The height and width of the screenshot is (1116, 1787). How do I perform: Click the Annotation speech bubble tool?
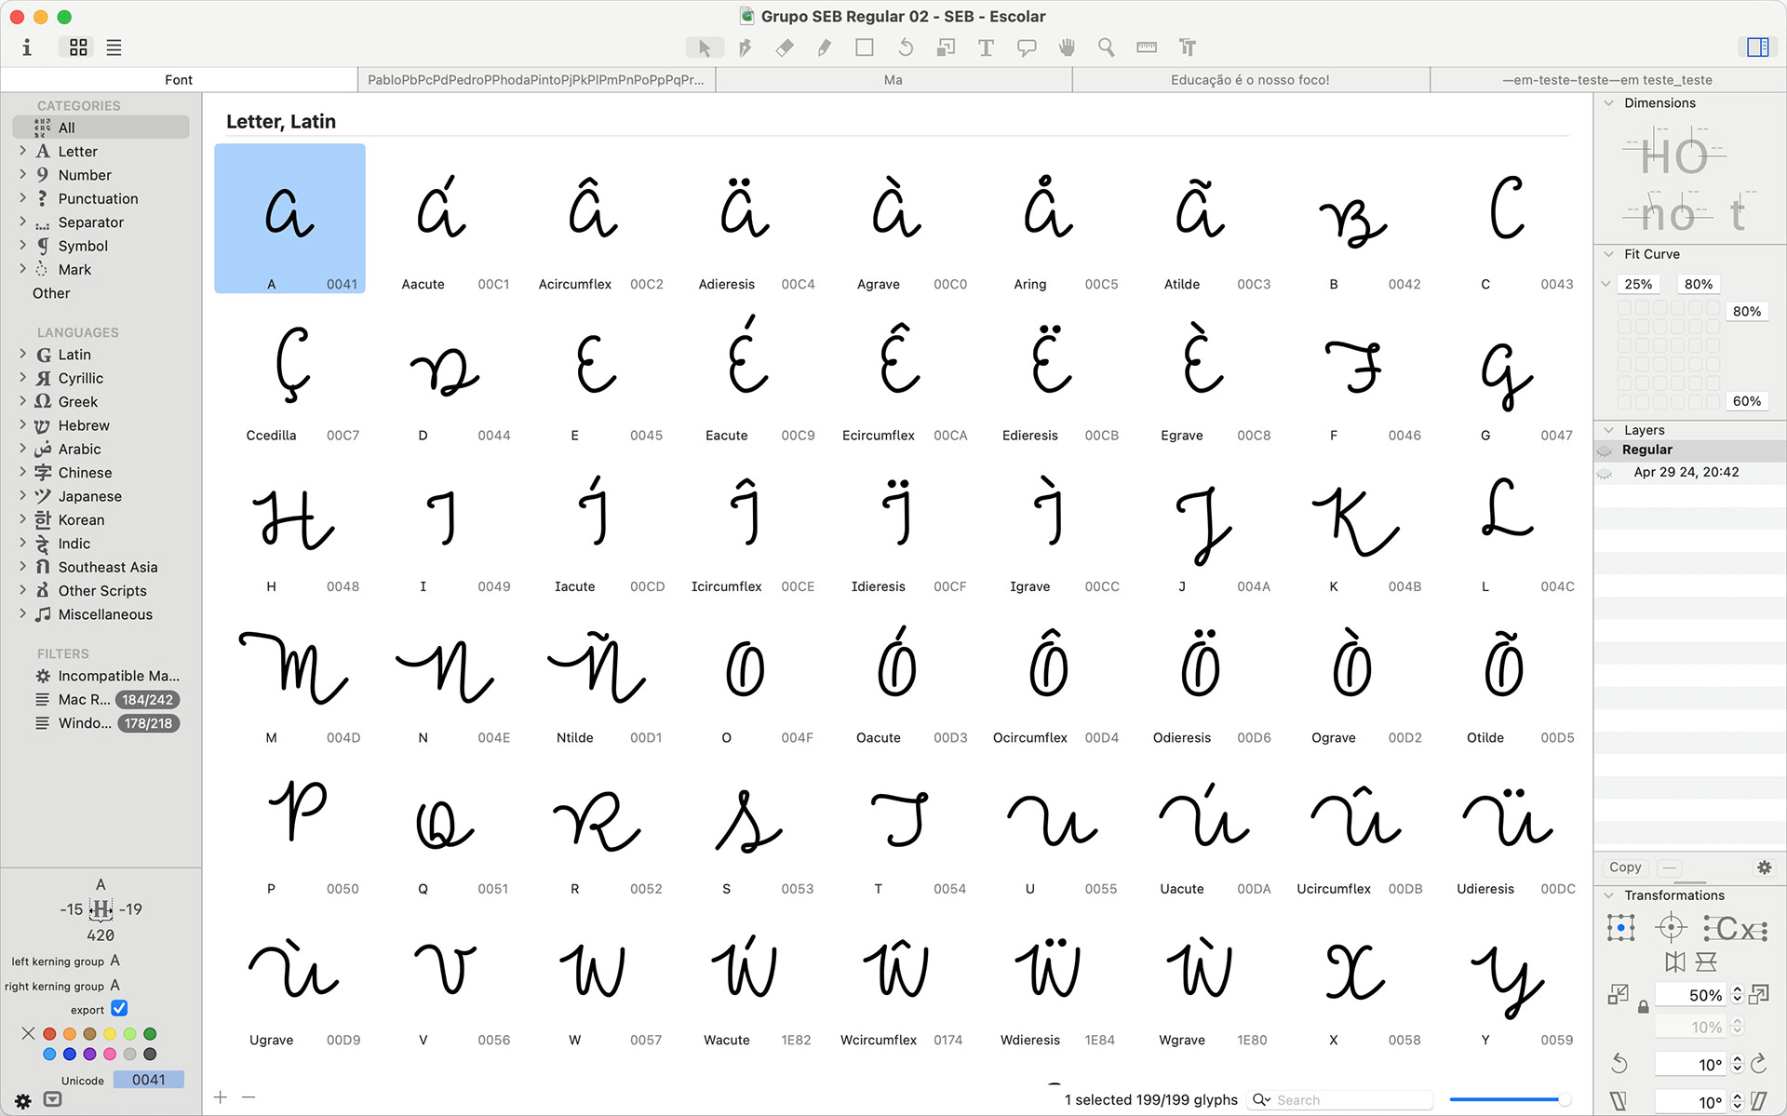point(1027,47)
